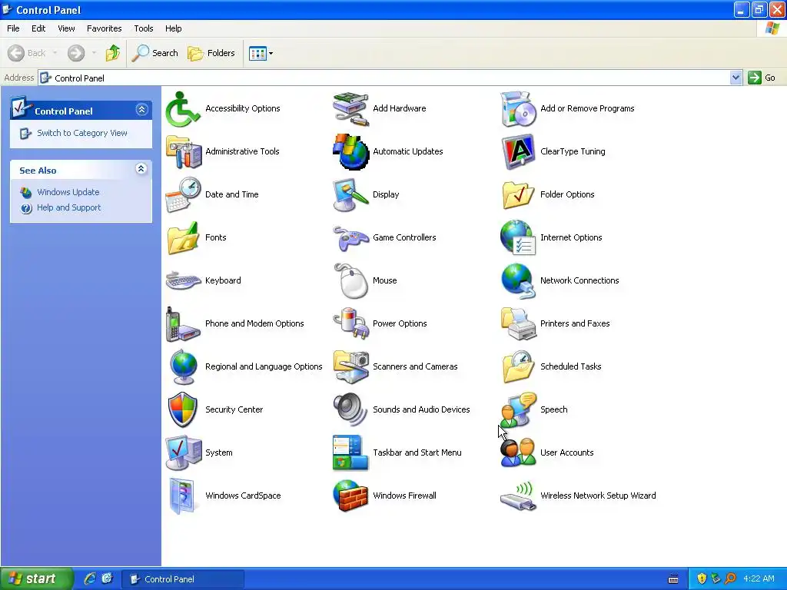
Task: Open the Speech icon
Action: [518, 410]
